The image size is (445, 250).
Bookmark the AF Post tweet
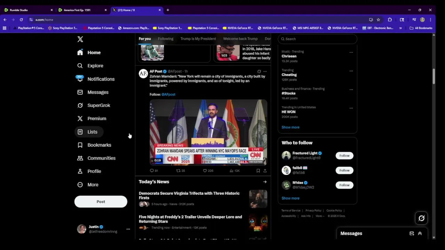click(258, 170)
